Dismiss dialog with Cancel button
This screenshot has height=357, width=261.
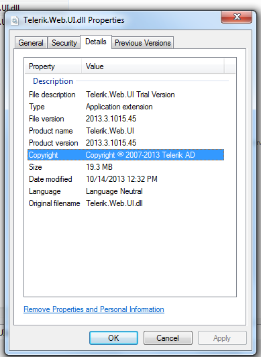coord(168,338)
